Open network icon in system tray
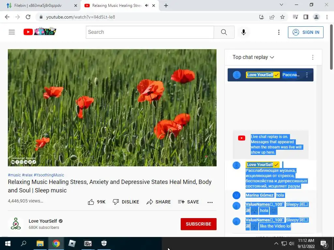Viewport: 334px width, 250px height. 284,243
